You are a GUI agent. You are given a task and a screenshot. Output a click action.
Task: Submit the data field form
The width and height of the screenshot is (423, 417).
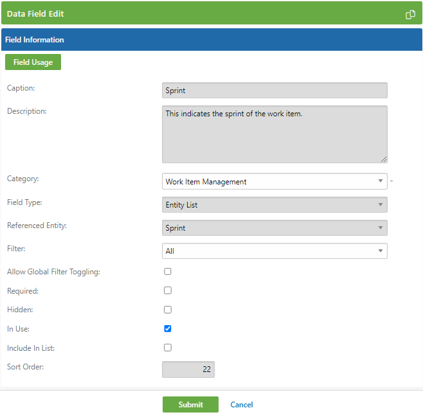coord(190,405)
